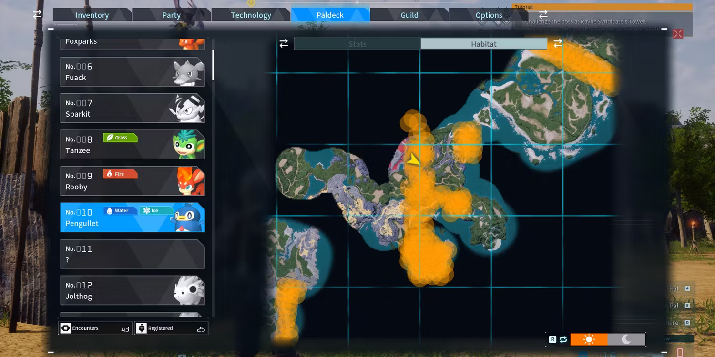Select the Habitat tab
Viewport: 715px width, 357px height.
click(x=484, y=44)
